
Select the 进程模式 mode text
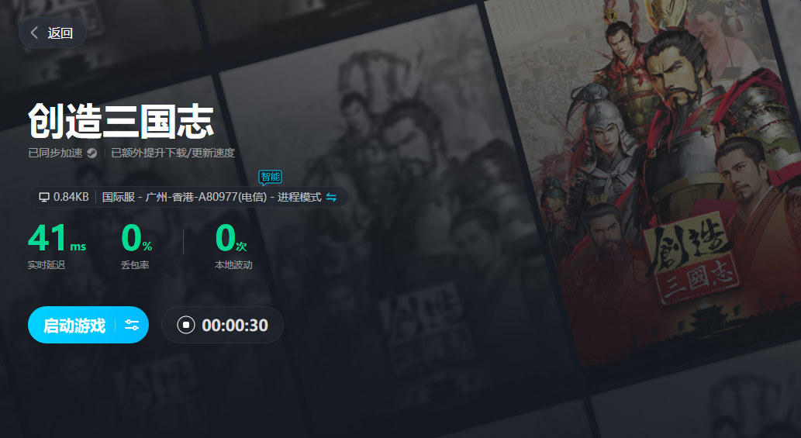pos(299,197)
